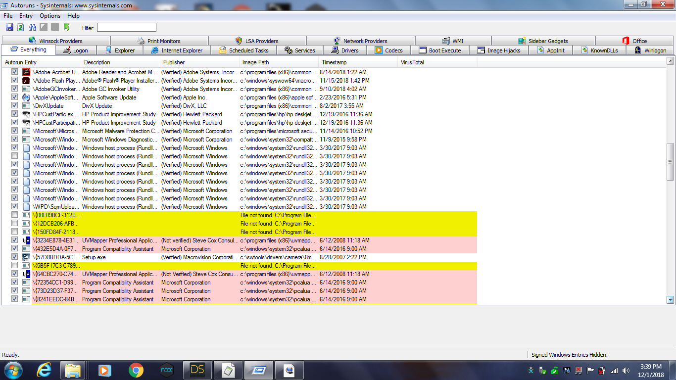Click the UVMapper icon on {3234E878 row

pos(26,240)
